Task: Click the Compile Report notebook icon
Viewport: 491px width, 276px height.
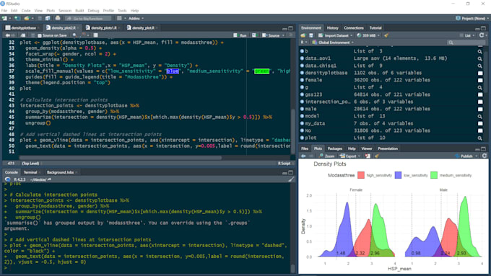Action: (x=96, y=35)
